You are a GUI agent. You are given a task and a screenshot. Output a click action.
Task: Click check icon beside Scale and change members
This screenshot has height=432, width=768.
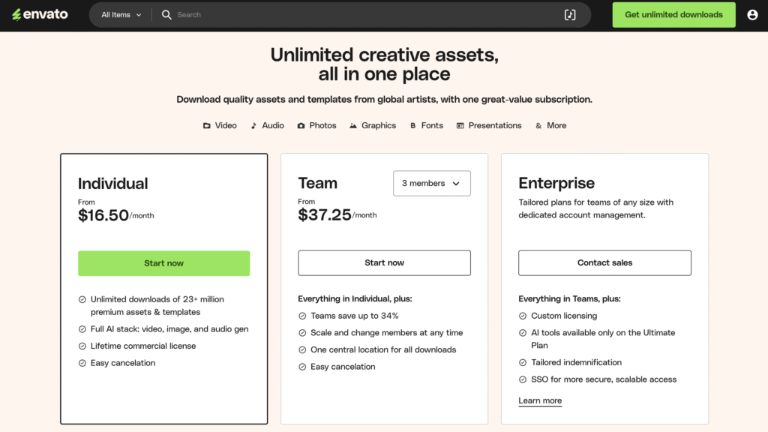(x=302, y=333)
